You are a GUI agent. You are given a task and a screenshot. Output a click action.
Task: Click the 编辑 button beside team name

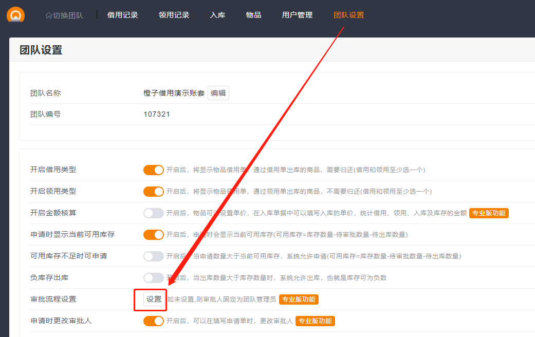coord(218,93)
